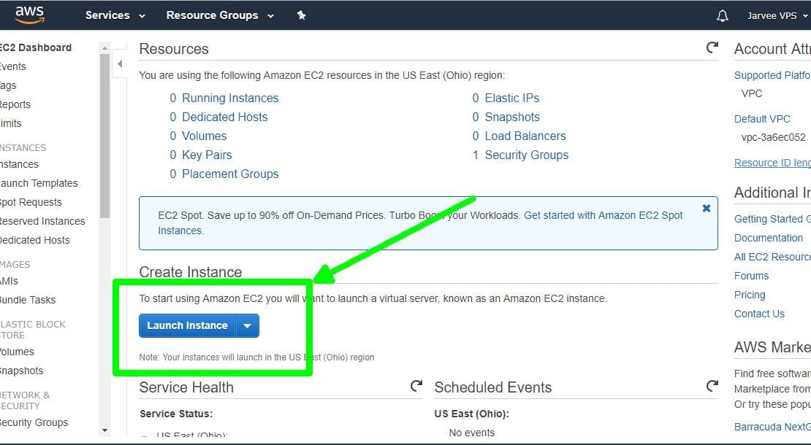Open All EC2 Resources link
Screen dimensions: 811x445
pos(772,257)
